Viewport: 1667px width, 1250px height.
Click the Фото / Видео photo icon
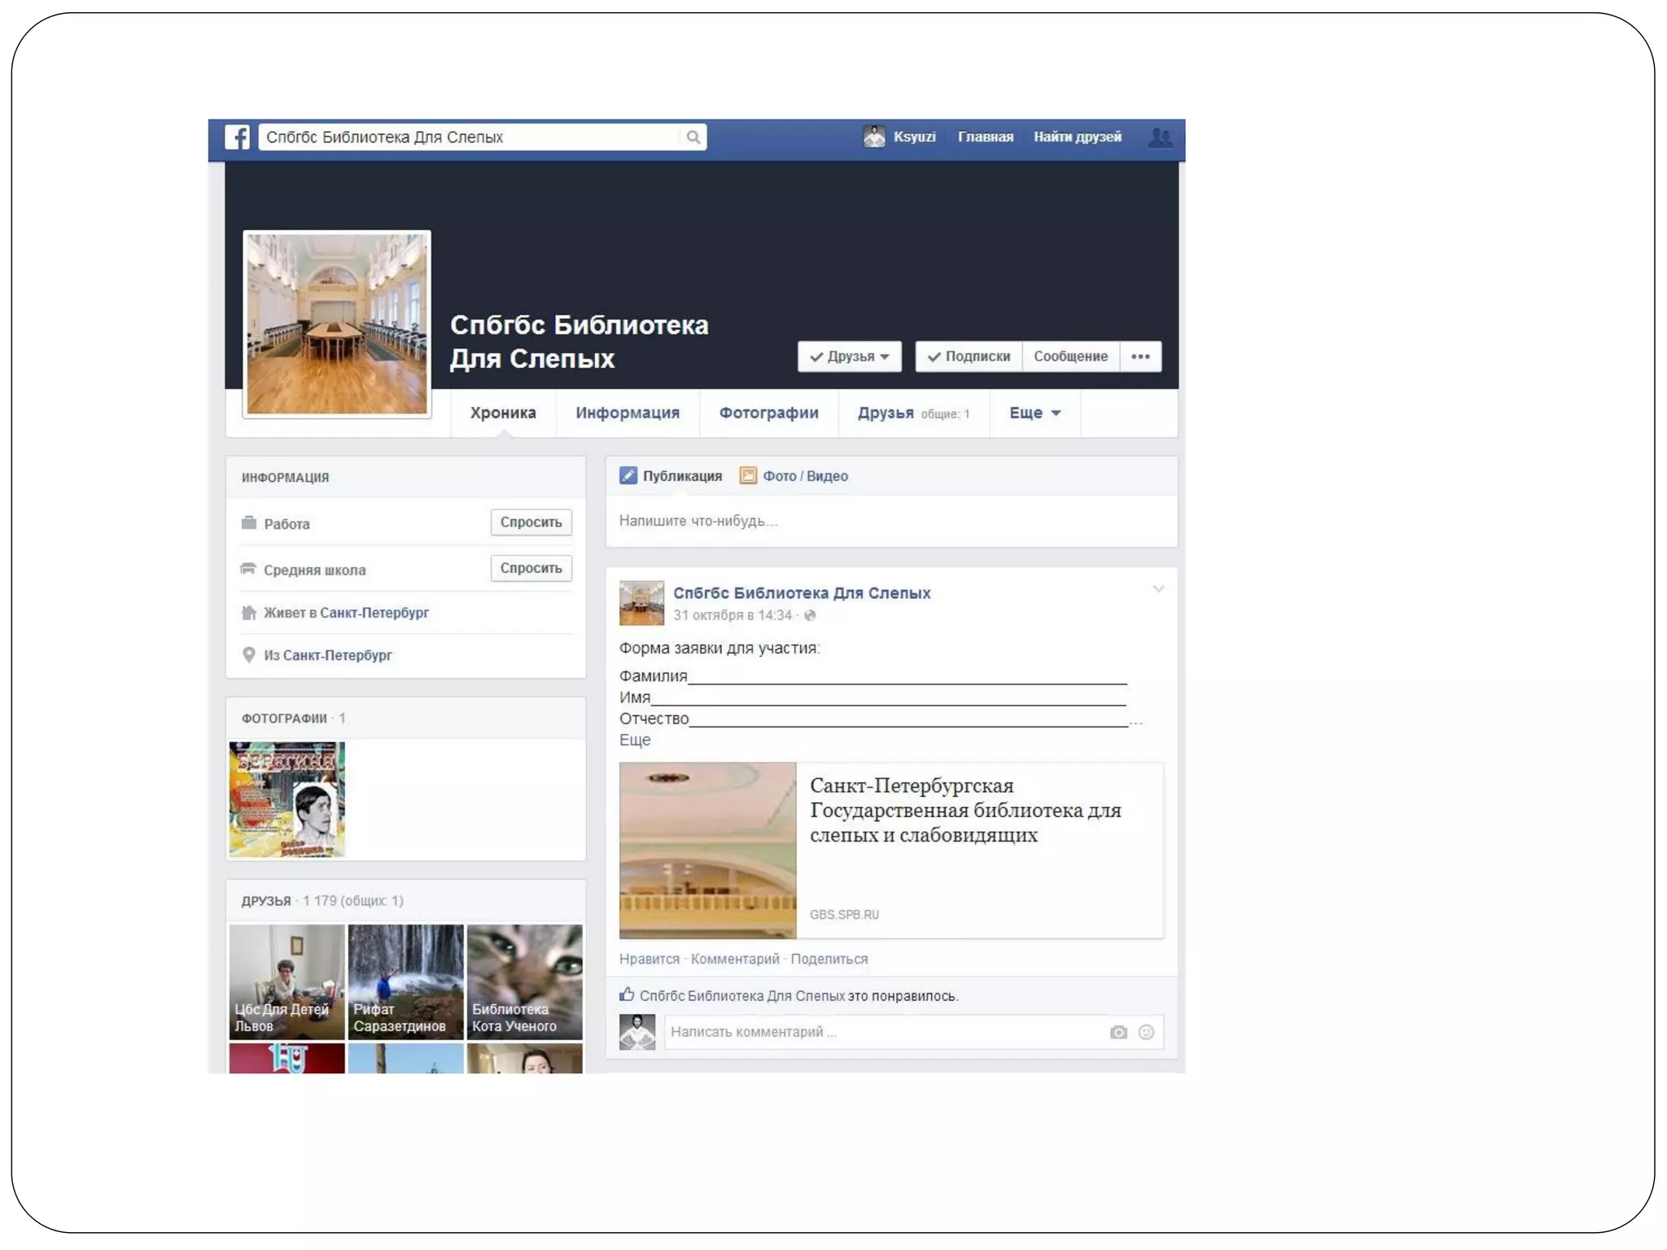coord(748,476)
